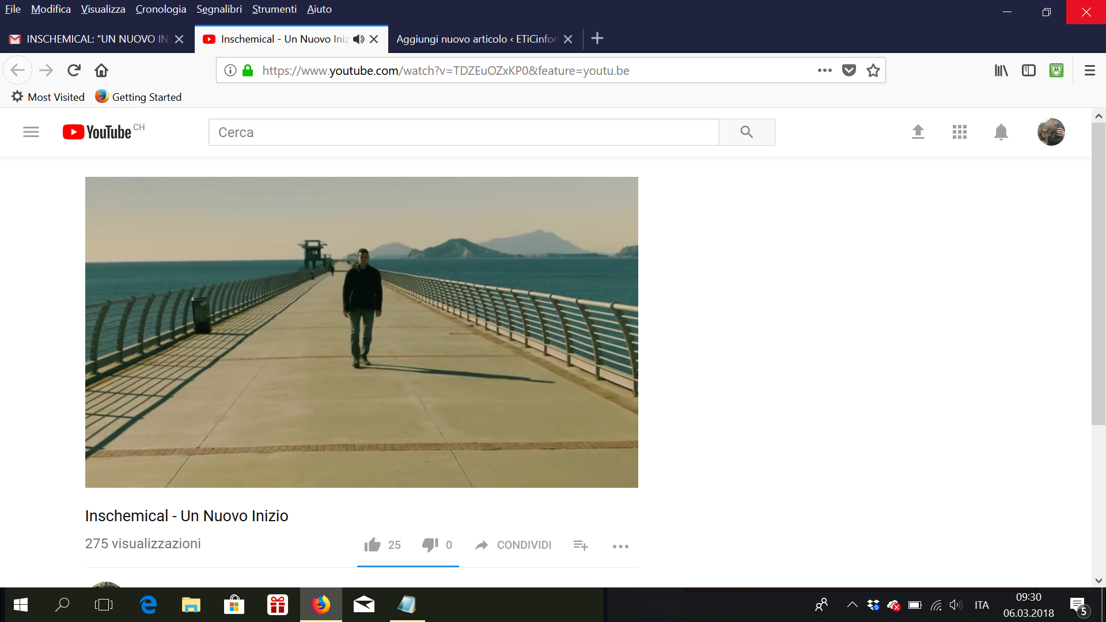1106x622 pixels.
Task: Change the ITA input language
Action: 982,605
